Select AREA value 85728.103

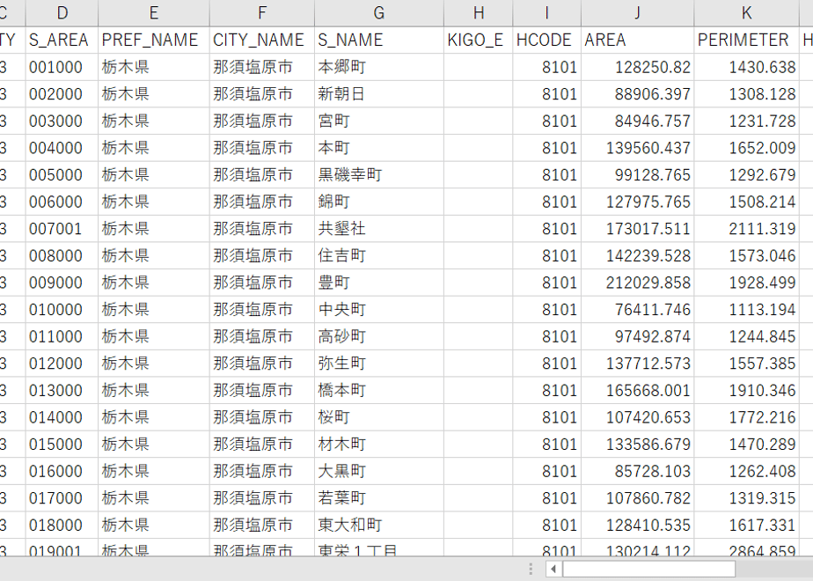pyautogui.click(x=637, y=472)
